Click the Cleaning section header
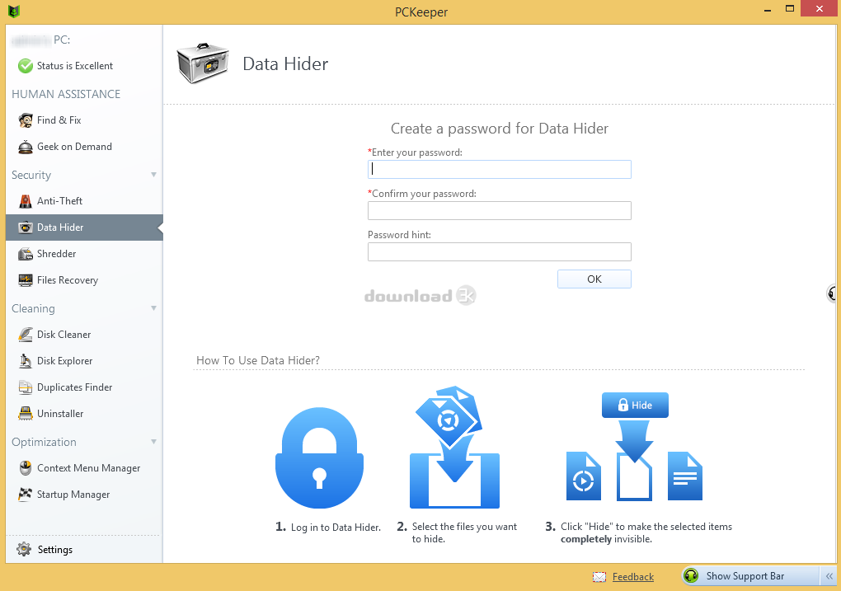The height and width of the screenshot is (591, 841). click(x=33, y=309)
